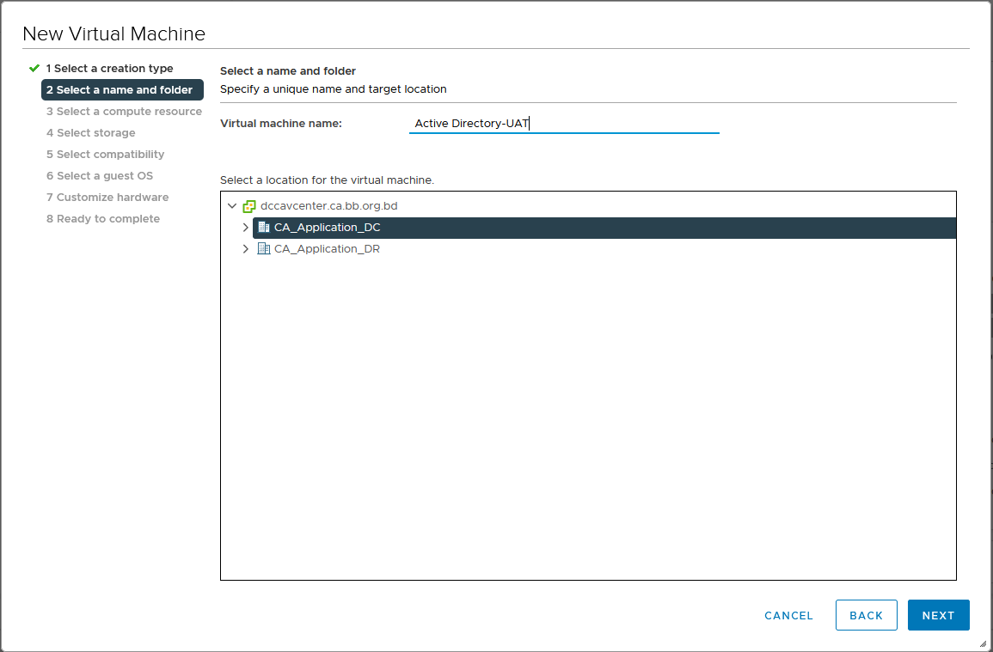993x652 pixels.
Task: Click the 'Specify a unique name and target location' text
Action: tap(333, 89)
